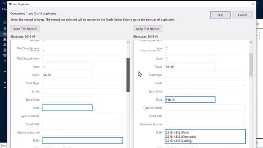
Task: Click the bell notification icon in sidebar
Action: click(5, 45)
